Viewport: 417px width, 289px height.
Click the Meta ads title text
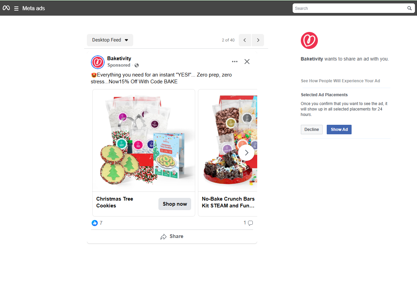pos(34,8)
